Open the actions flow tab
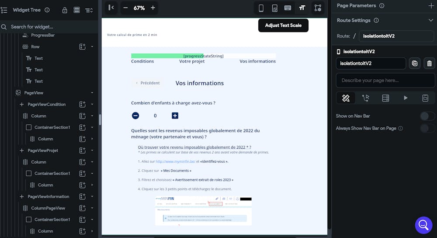 pyautogui.click(x=365, y=98)
